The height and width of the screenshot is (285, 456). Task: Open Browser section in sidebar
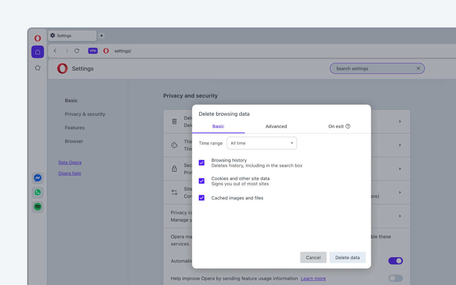tap(74, 141)
